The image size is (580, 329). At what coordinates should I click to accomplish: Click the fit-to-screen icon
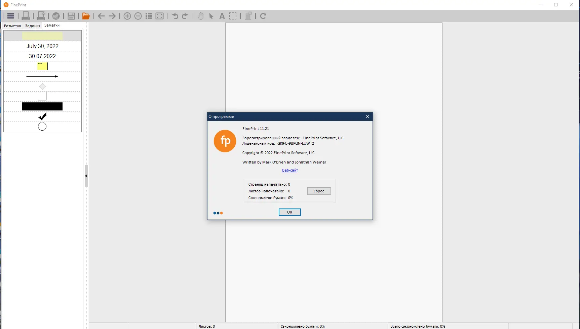160,16
